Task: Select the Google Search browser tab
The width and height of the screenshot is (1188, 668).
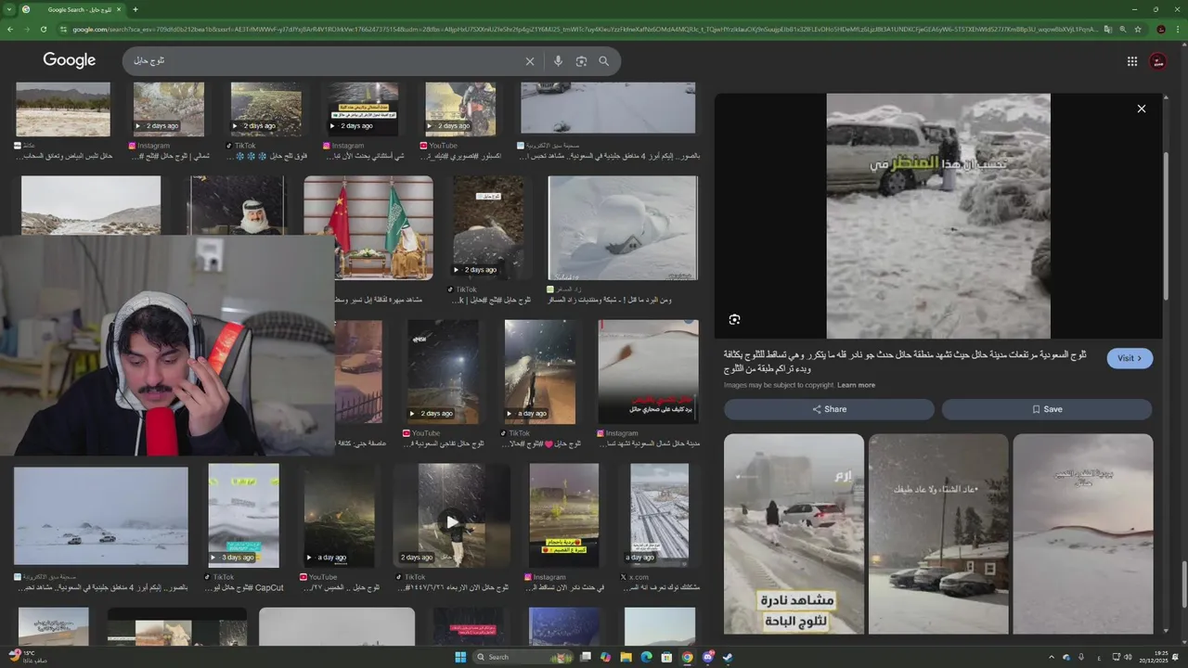Action: click(x=72, y=9)
